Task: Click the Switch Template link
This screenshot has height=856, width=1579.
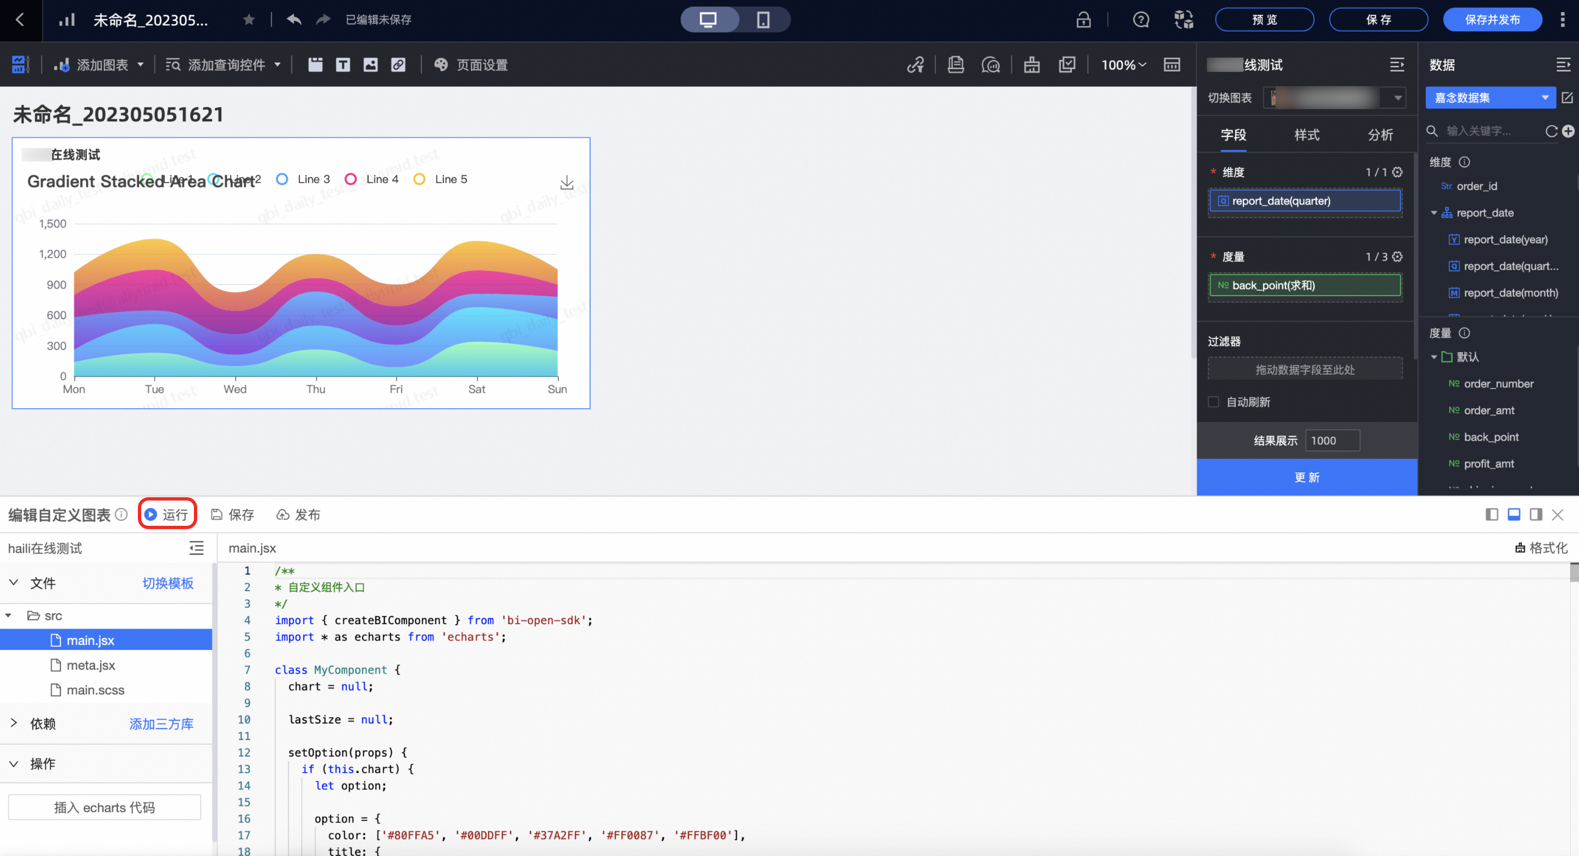Action: [x=168, y=583]
